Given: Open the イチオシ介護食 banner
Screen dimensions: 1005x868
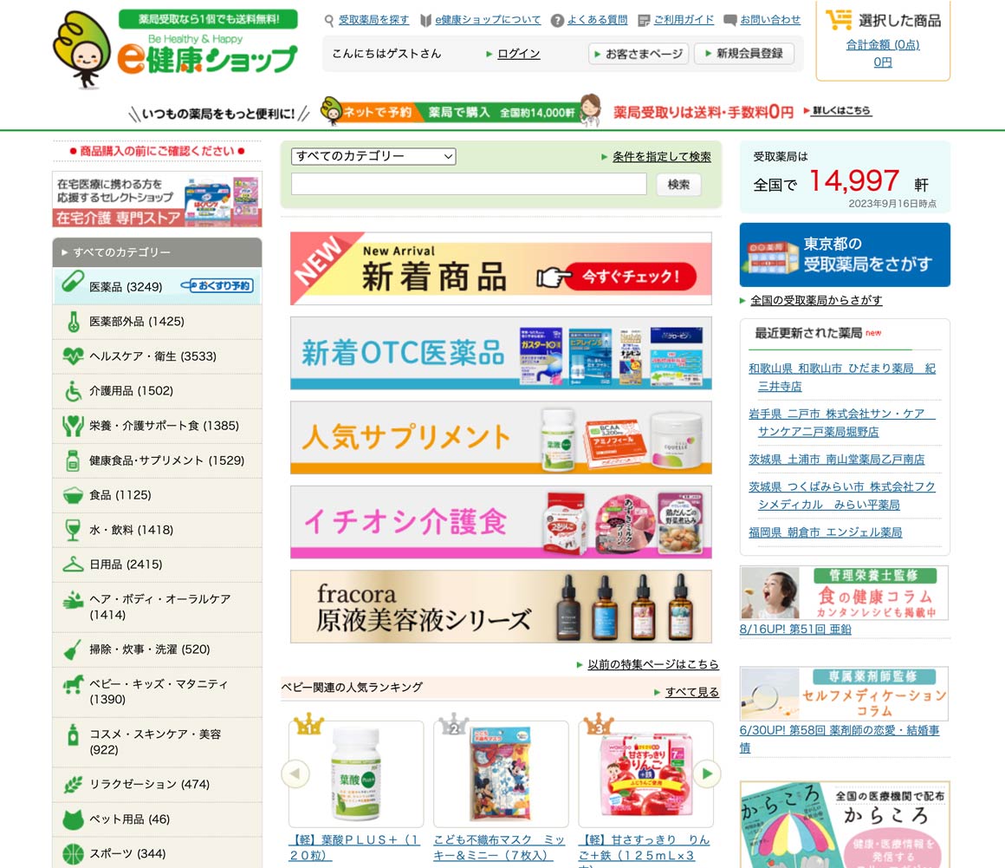Looking at the screenshot, I should (x=502, y=521).
